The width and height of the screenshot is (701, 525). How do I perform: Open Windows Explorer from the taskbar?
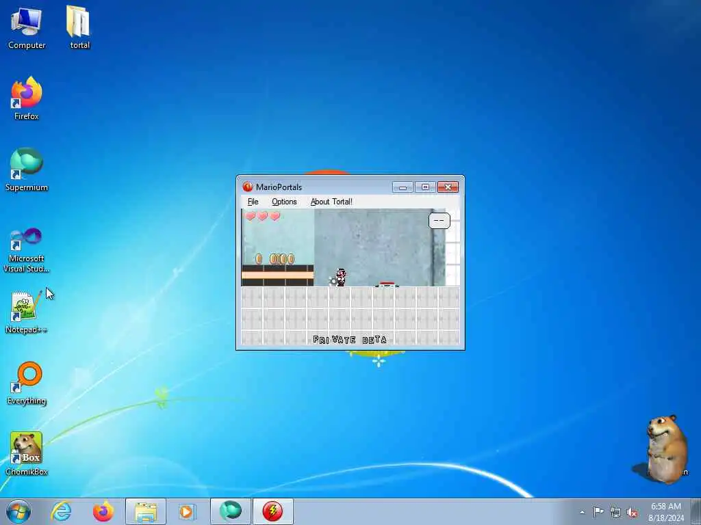coord(146,511)
